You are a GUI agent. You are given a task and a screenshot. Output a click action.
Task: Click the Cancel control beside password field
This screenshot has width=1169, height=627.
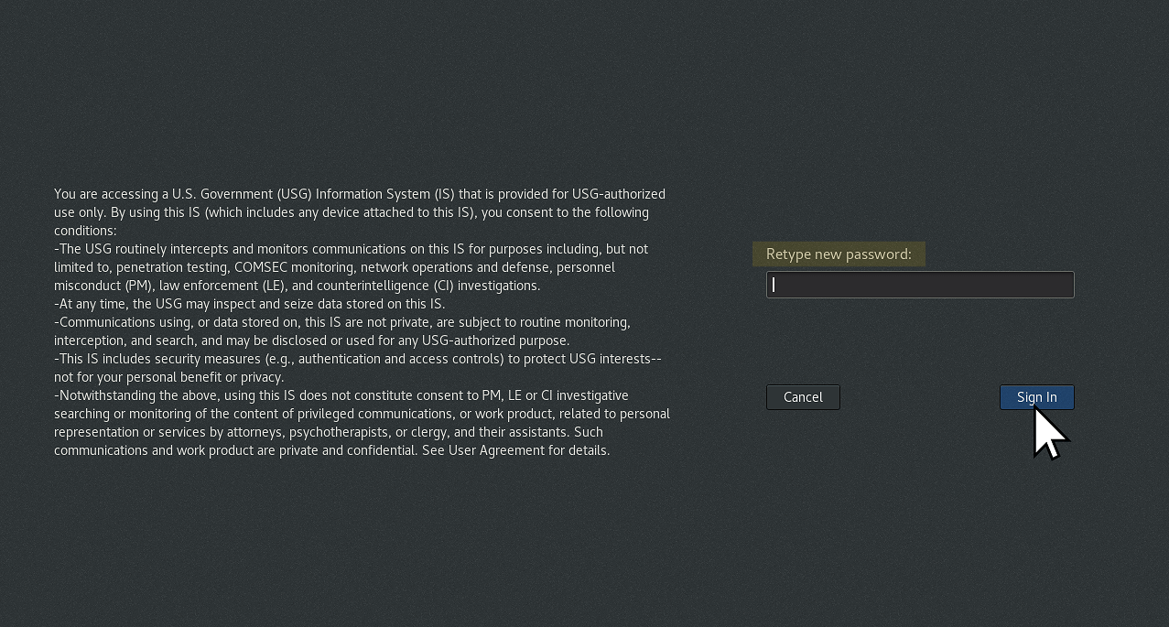pyautogui.click(x=803, y=396)
